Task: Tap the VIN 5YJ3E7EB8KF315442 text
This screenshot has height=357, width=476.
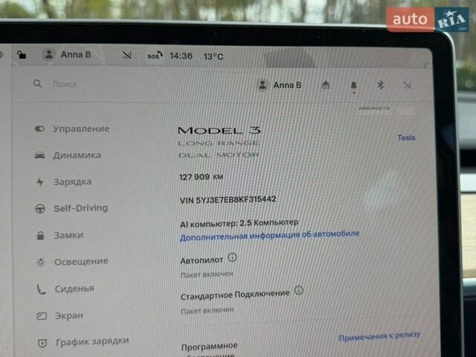Action: [228, 200]
